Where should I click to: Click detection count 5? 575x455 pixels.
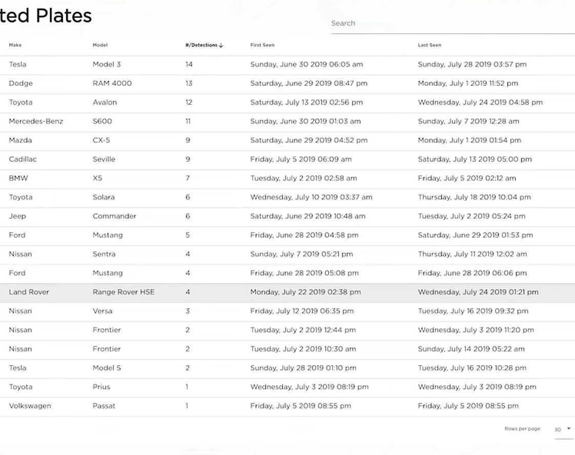(x=188, y=235)
